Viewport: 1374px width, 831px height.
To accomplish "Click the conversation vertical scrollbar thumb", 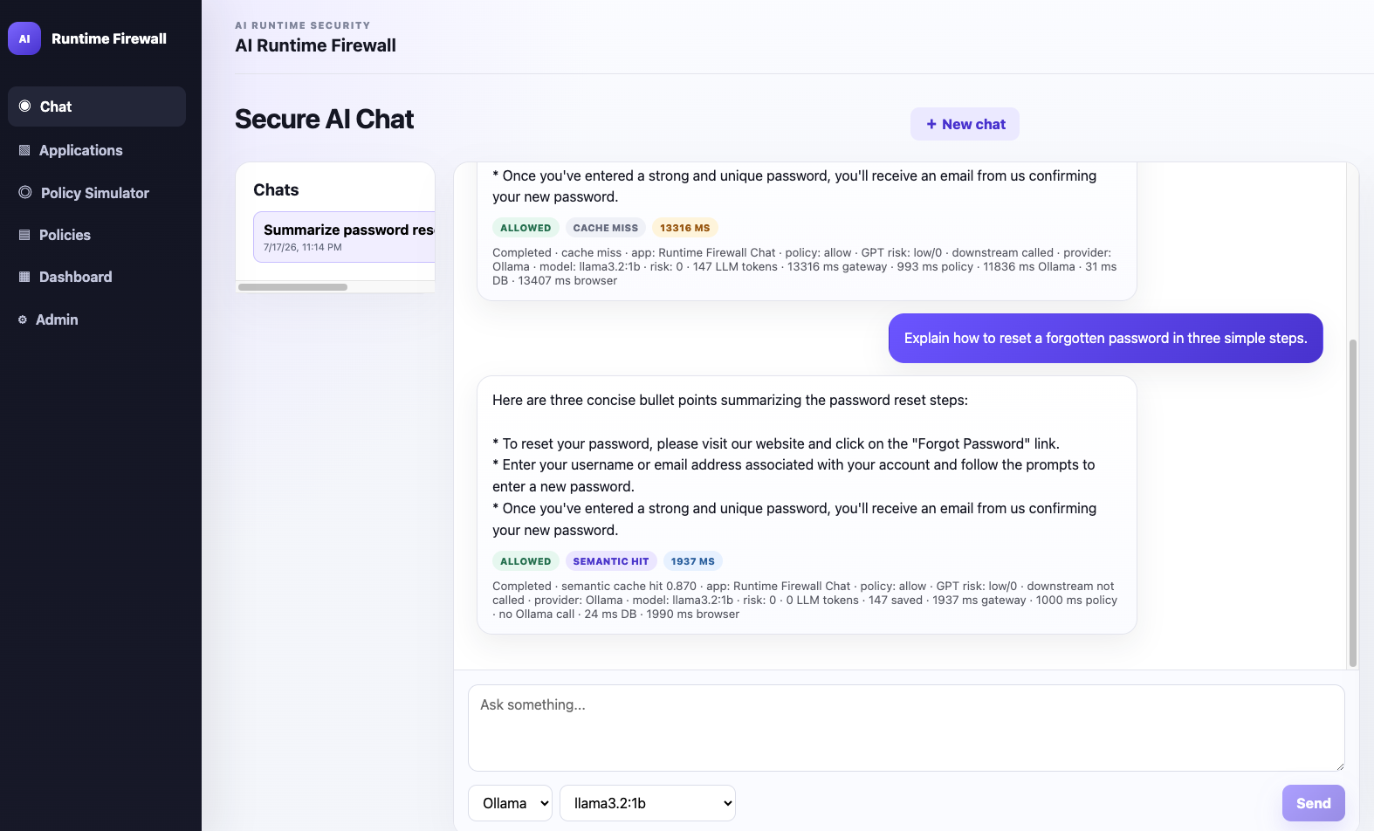I will click(x=1353, y=503).
